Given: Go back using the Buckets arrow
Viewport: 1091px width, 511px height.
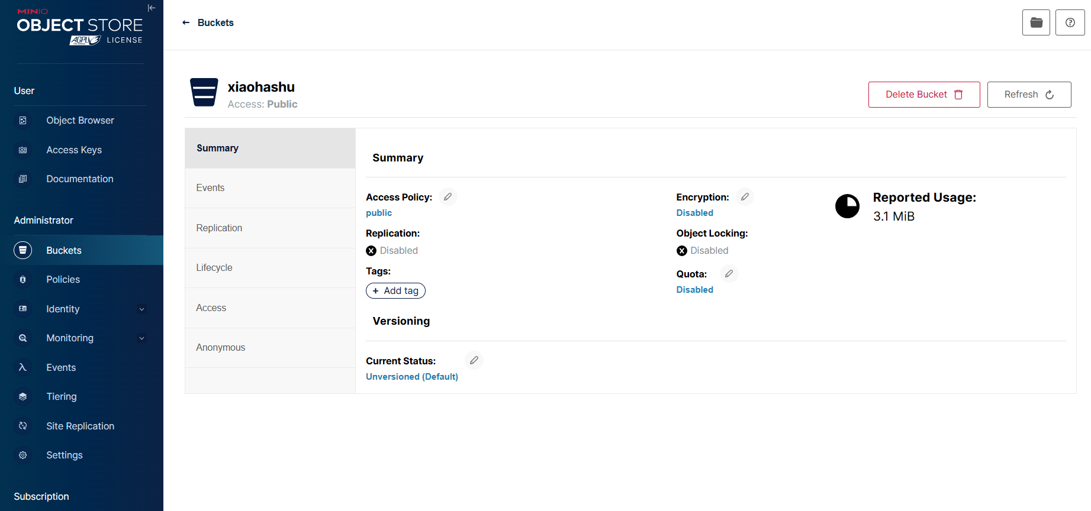Looking at the screenshot, I should [186, 22].
